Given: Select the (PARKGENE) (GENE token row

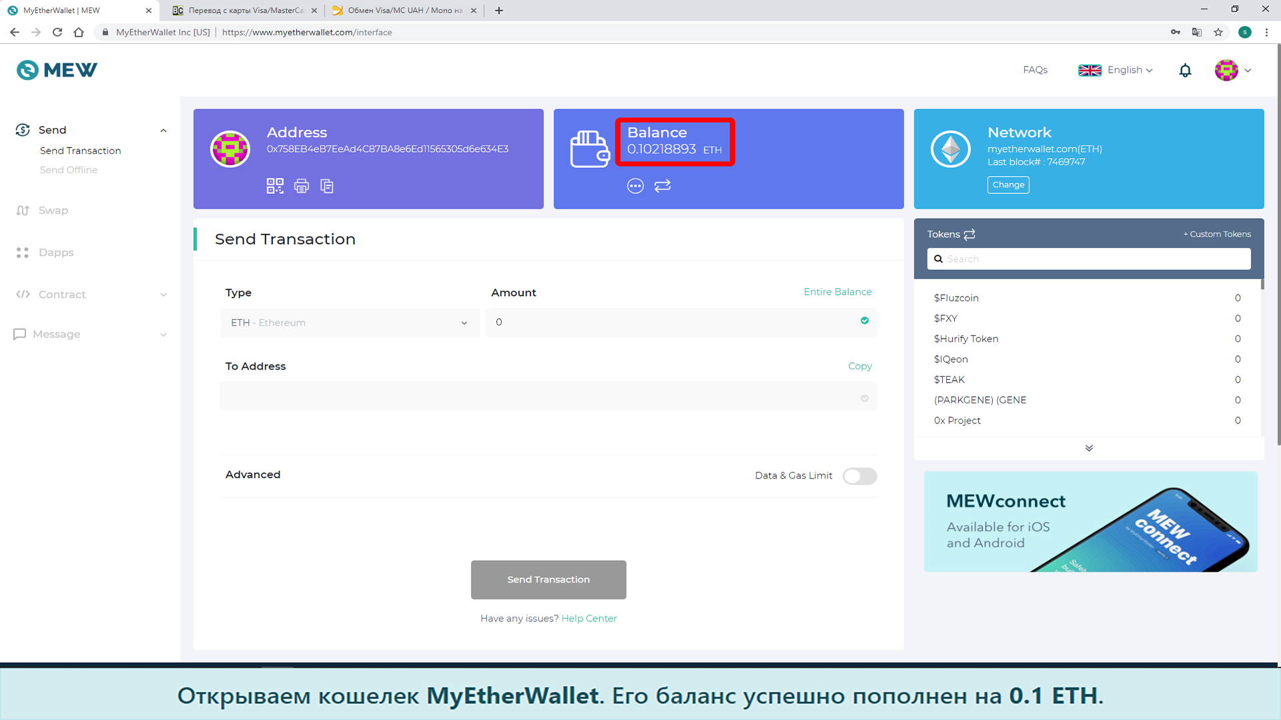Looking at the screenshot, I should (x=1087, y=400).
